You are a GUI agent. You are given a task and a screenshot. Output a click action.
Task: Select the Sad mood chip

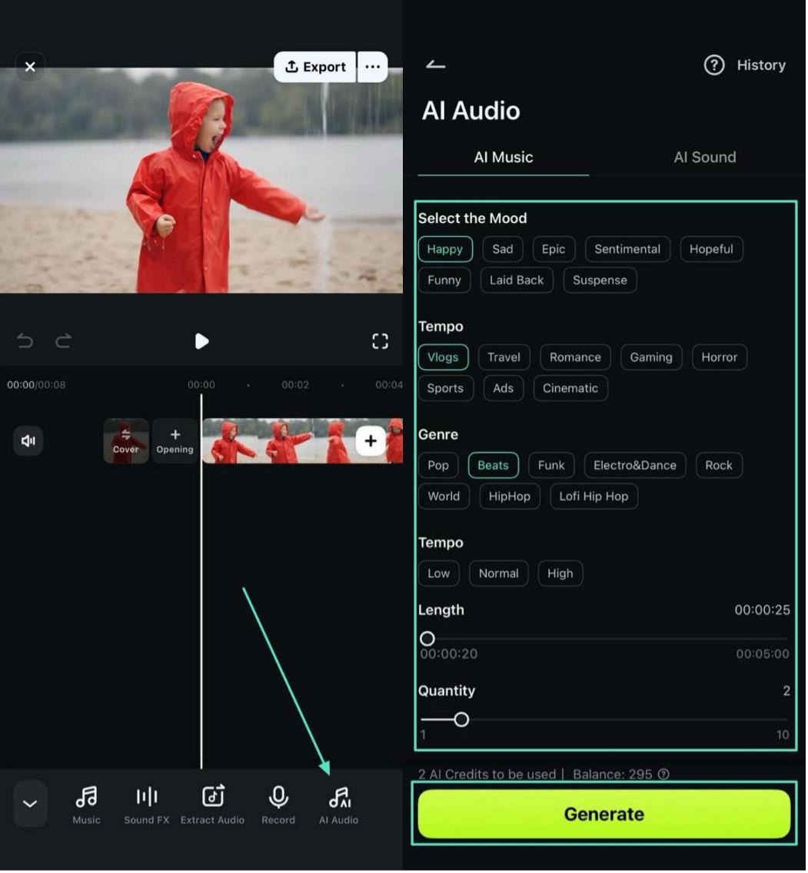503,249
